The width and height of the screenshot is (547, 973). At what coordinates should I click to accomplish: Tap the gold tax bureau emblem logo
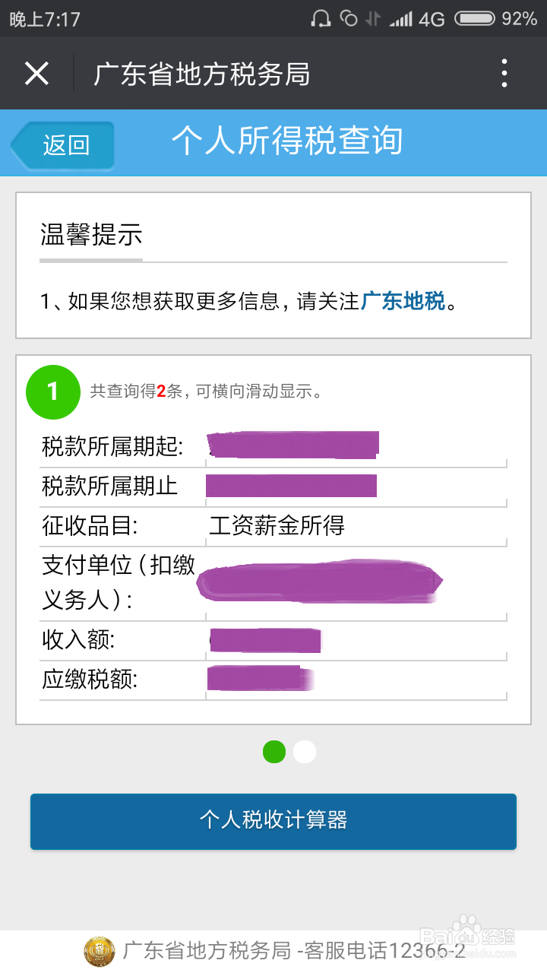tap(99, 950)
